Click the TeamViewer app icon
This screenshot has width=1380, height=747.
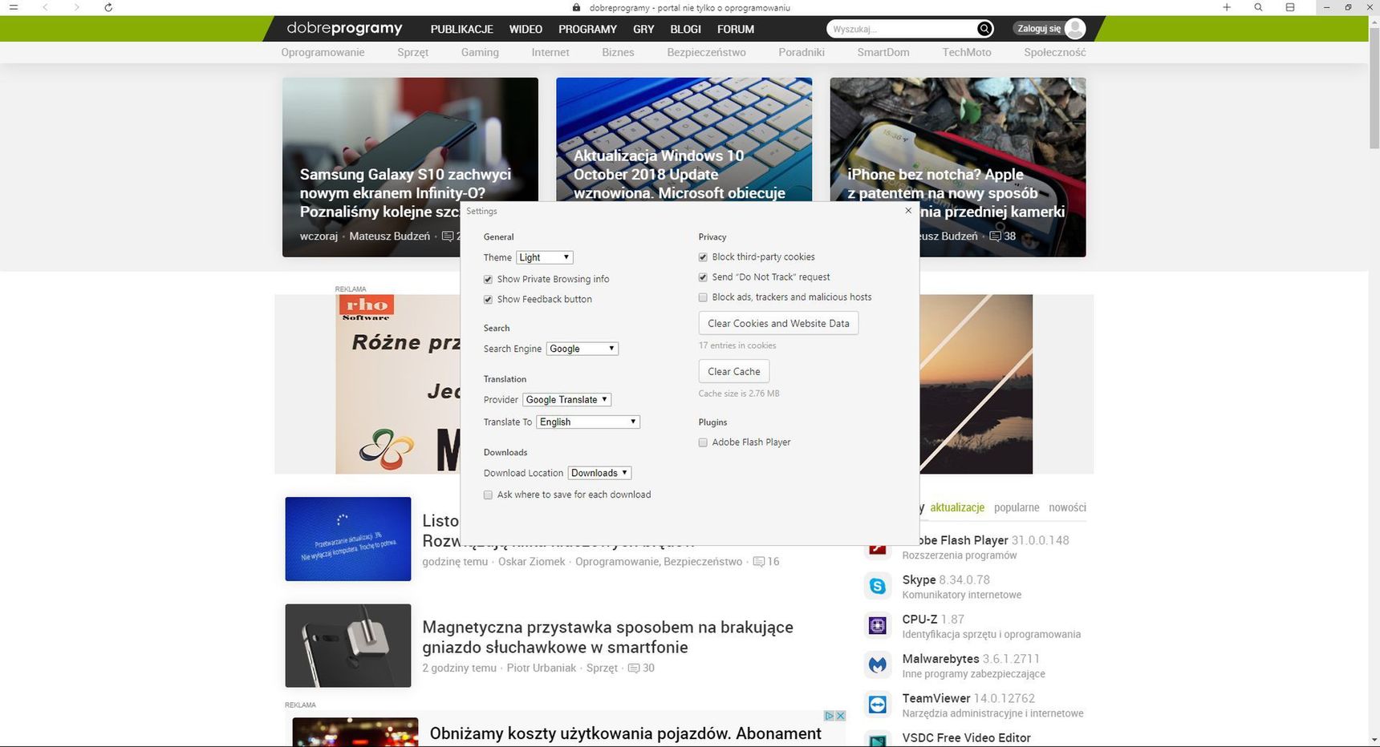878,704
